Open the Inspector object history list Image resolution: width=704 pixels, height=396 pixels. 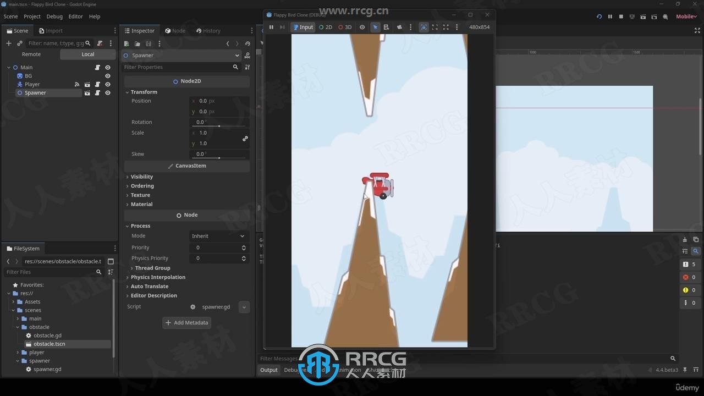[248, 43]
